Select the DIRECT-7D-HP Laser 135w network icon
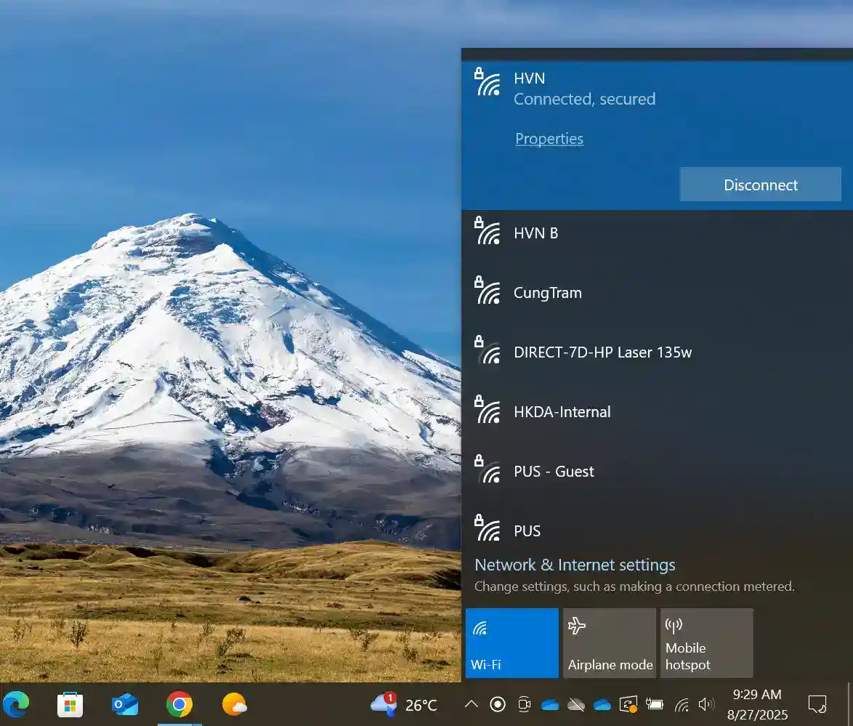The height and width of the screenshot is (726, 853). pos(490,352)
